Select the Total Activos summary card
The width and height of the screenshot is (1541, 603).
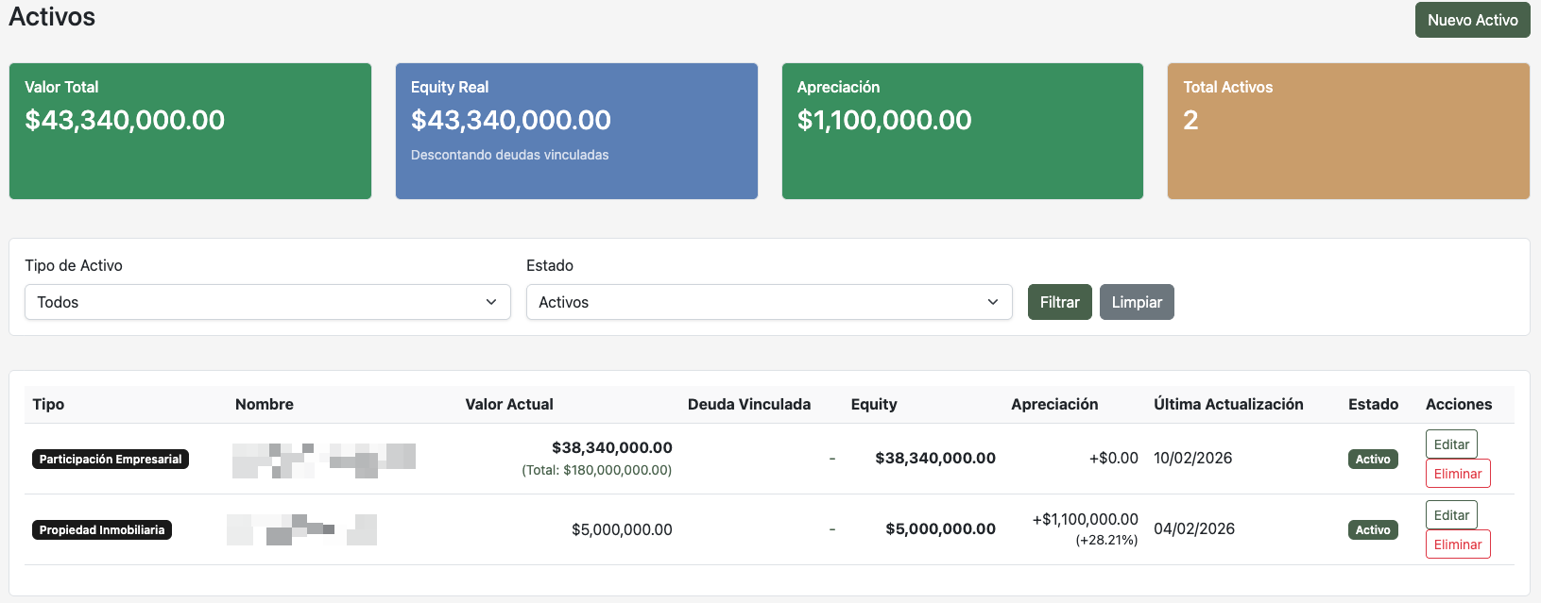(x=1348, y=131)
